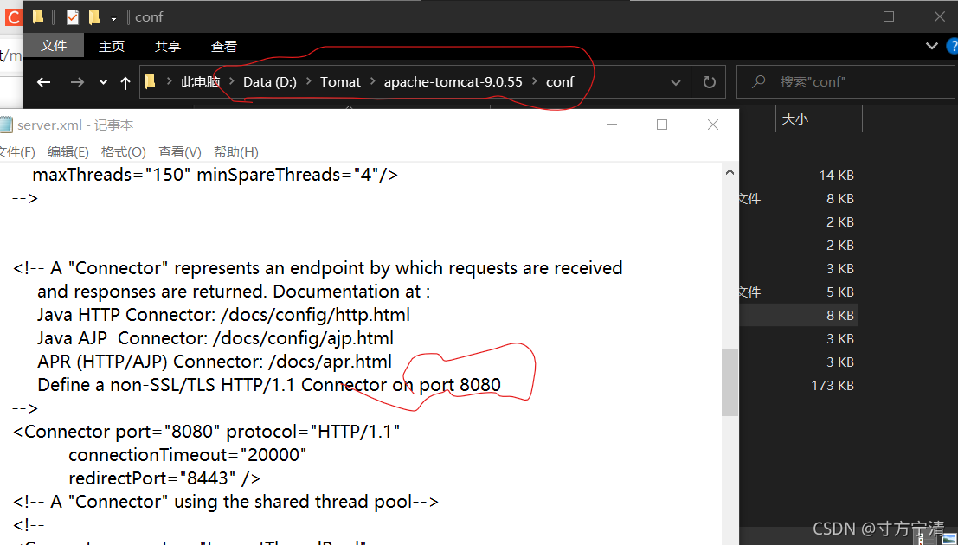Click the new folder icon in quick access toolbar
The image size is (958, 545).
(x=93, y=17)
